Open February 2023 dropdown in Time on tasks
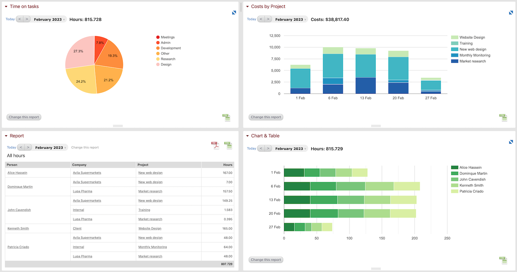517x272 pixels. point(49,20)
